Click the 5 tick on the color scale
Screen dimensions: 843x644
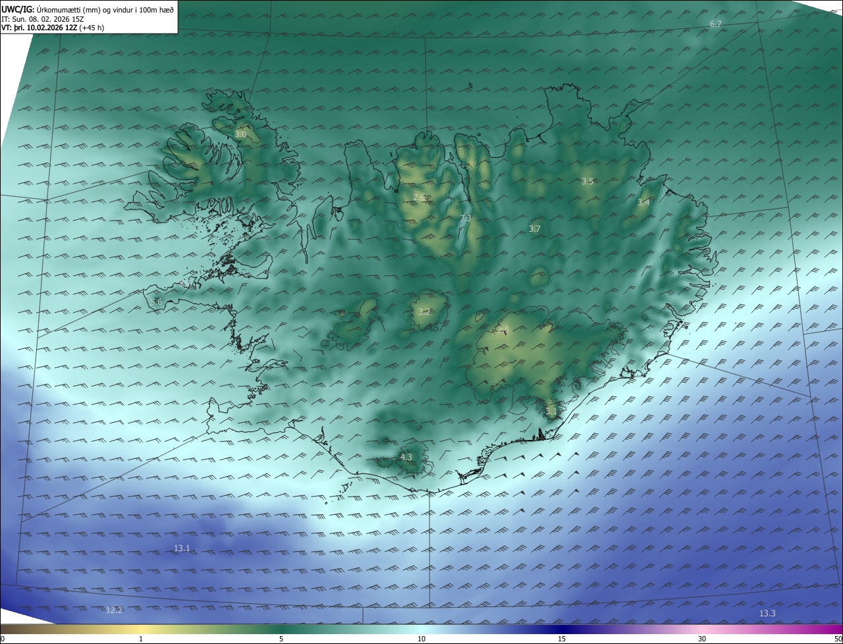click(x=281, y=639)
